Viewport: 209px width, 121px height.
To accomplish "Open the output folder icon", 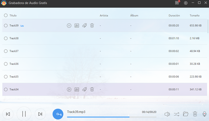I will [x=186, y=114].
